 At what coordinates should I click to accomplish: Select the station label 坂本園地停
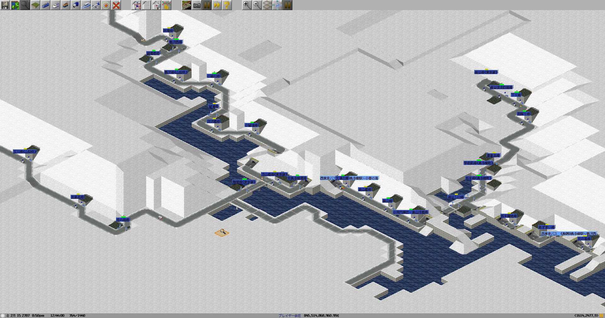pyautogui.click(x=509, y=216)
